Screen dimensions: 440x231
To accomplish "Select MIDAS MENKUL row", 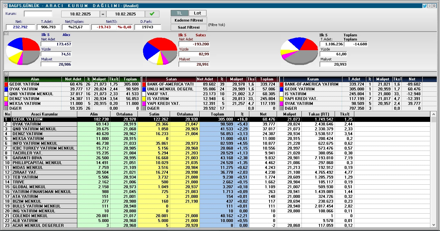I will (x=217, y=168).
